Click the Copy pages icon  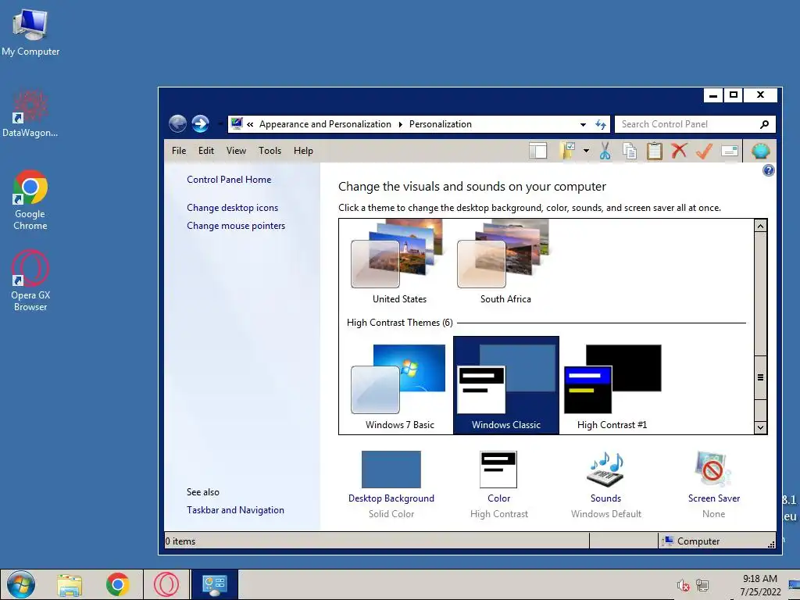[x=630, y=151]
